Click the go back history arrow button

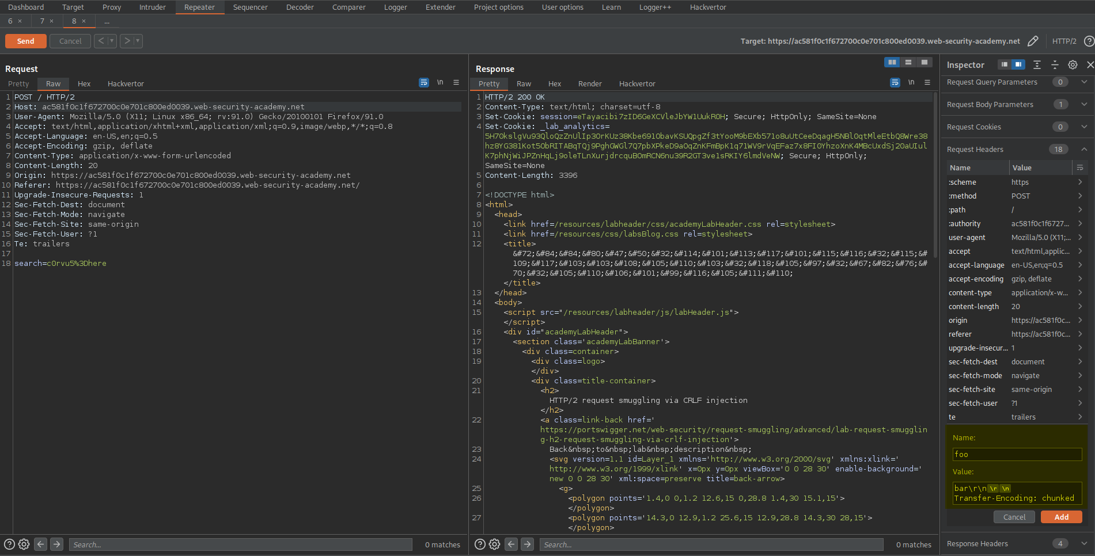tap(101, 41)
